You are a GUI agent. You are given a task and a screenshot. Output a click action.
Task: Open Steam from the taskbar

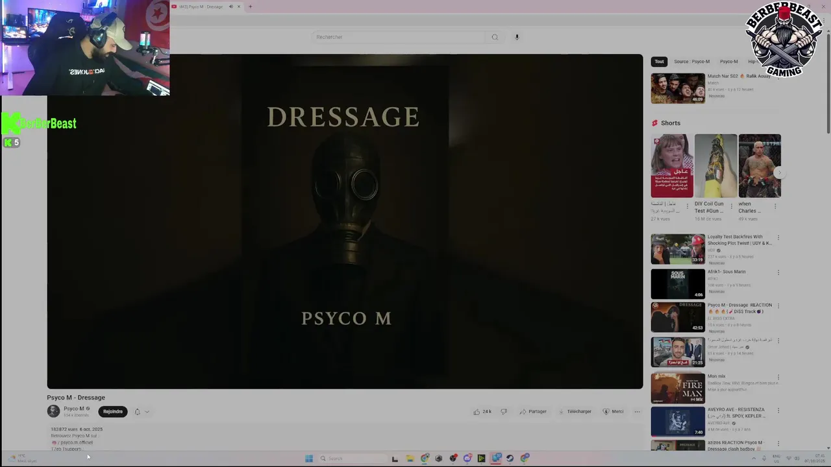pyautogui.click(x=510, y=459)
